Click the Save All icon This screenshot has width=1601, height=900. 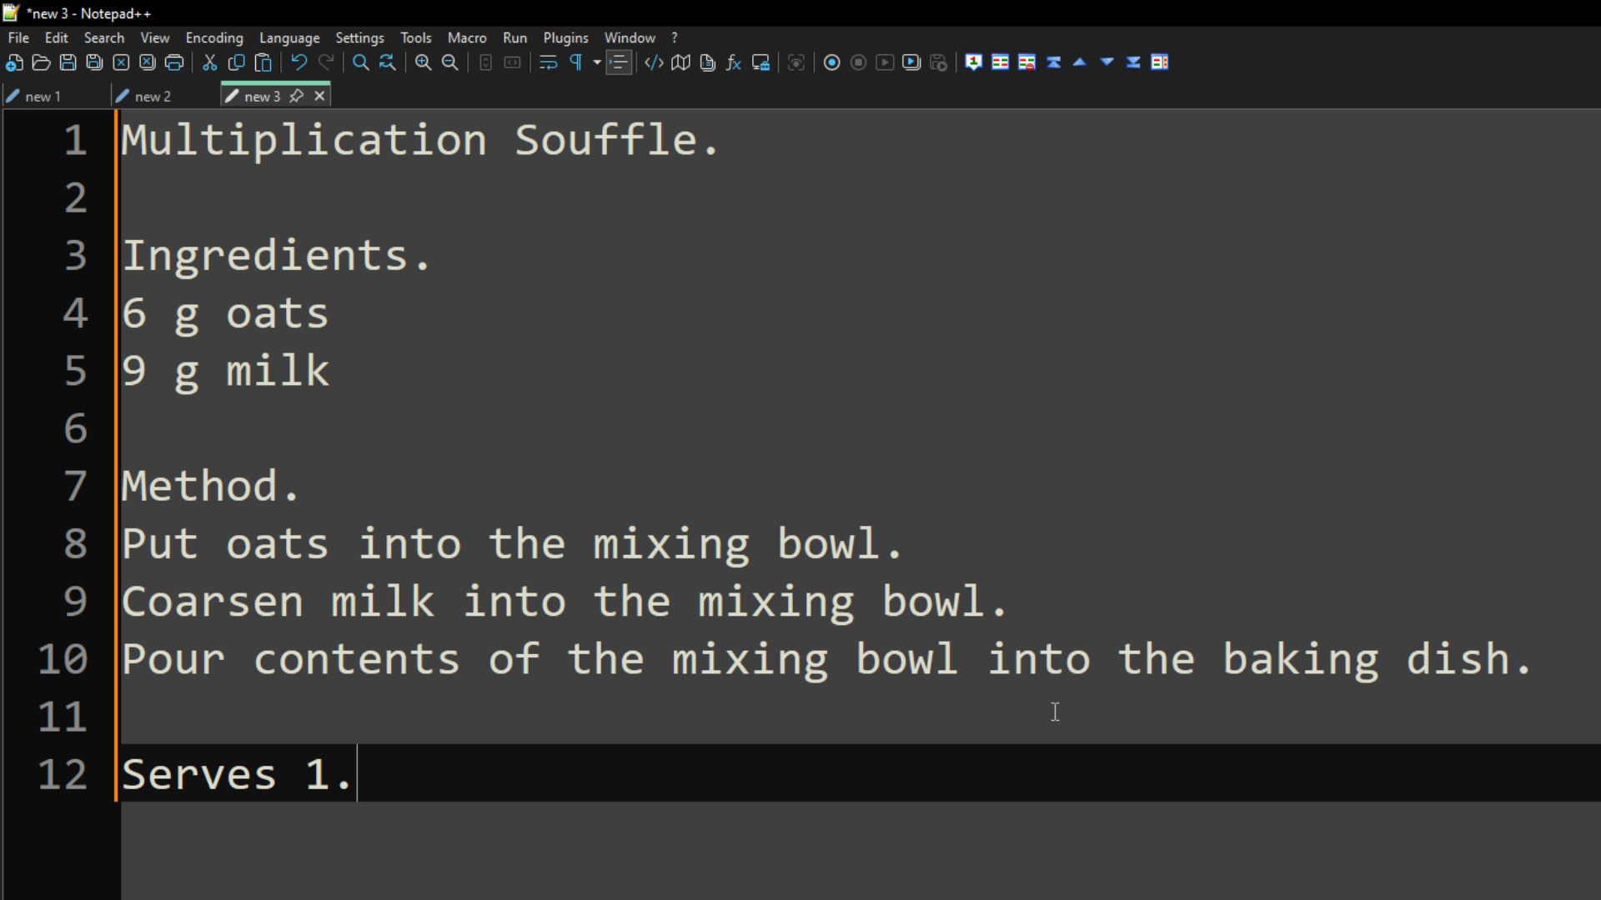[x=94, y=62]
